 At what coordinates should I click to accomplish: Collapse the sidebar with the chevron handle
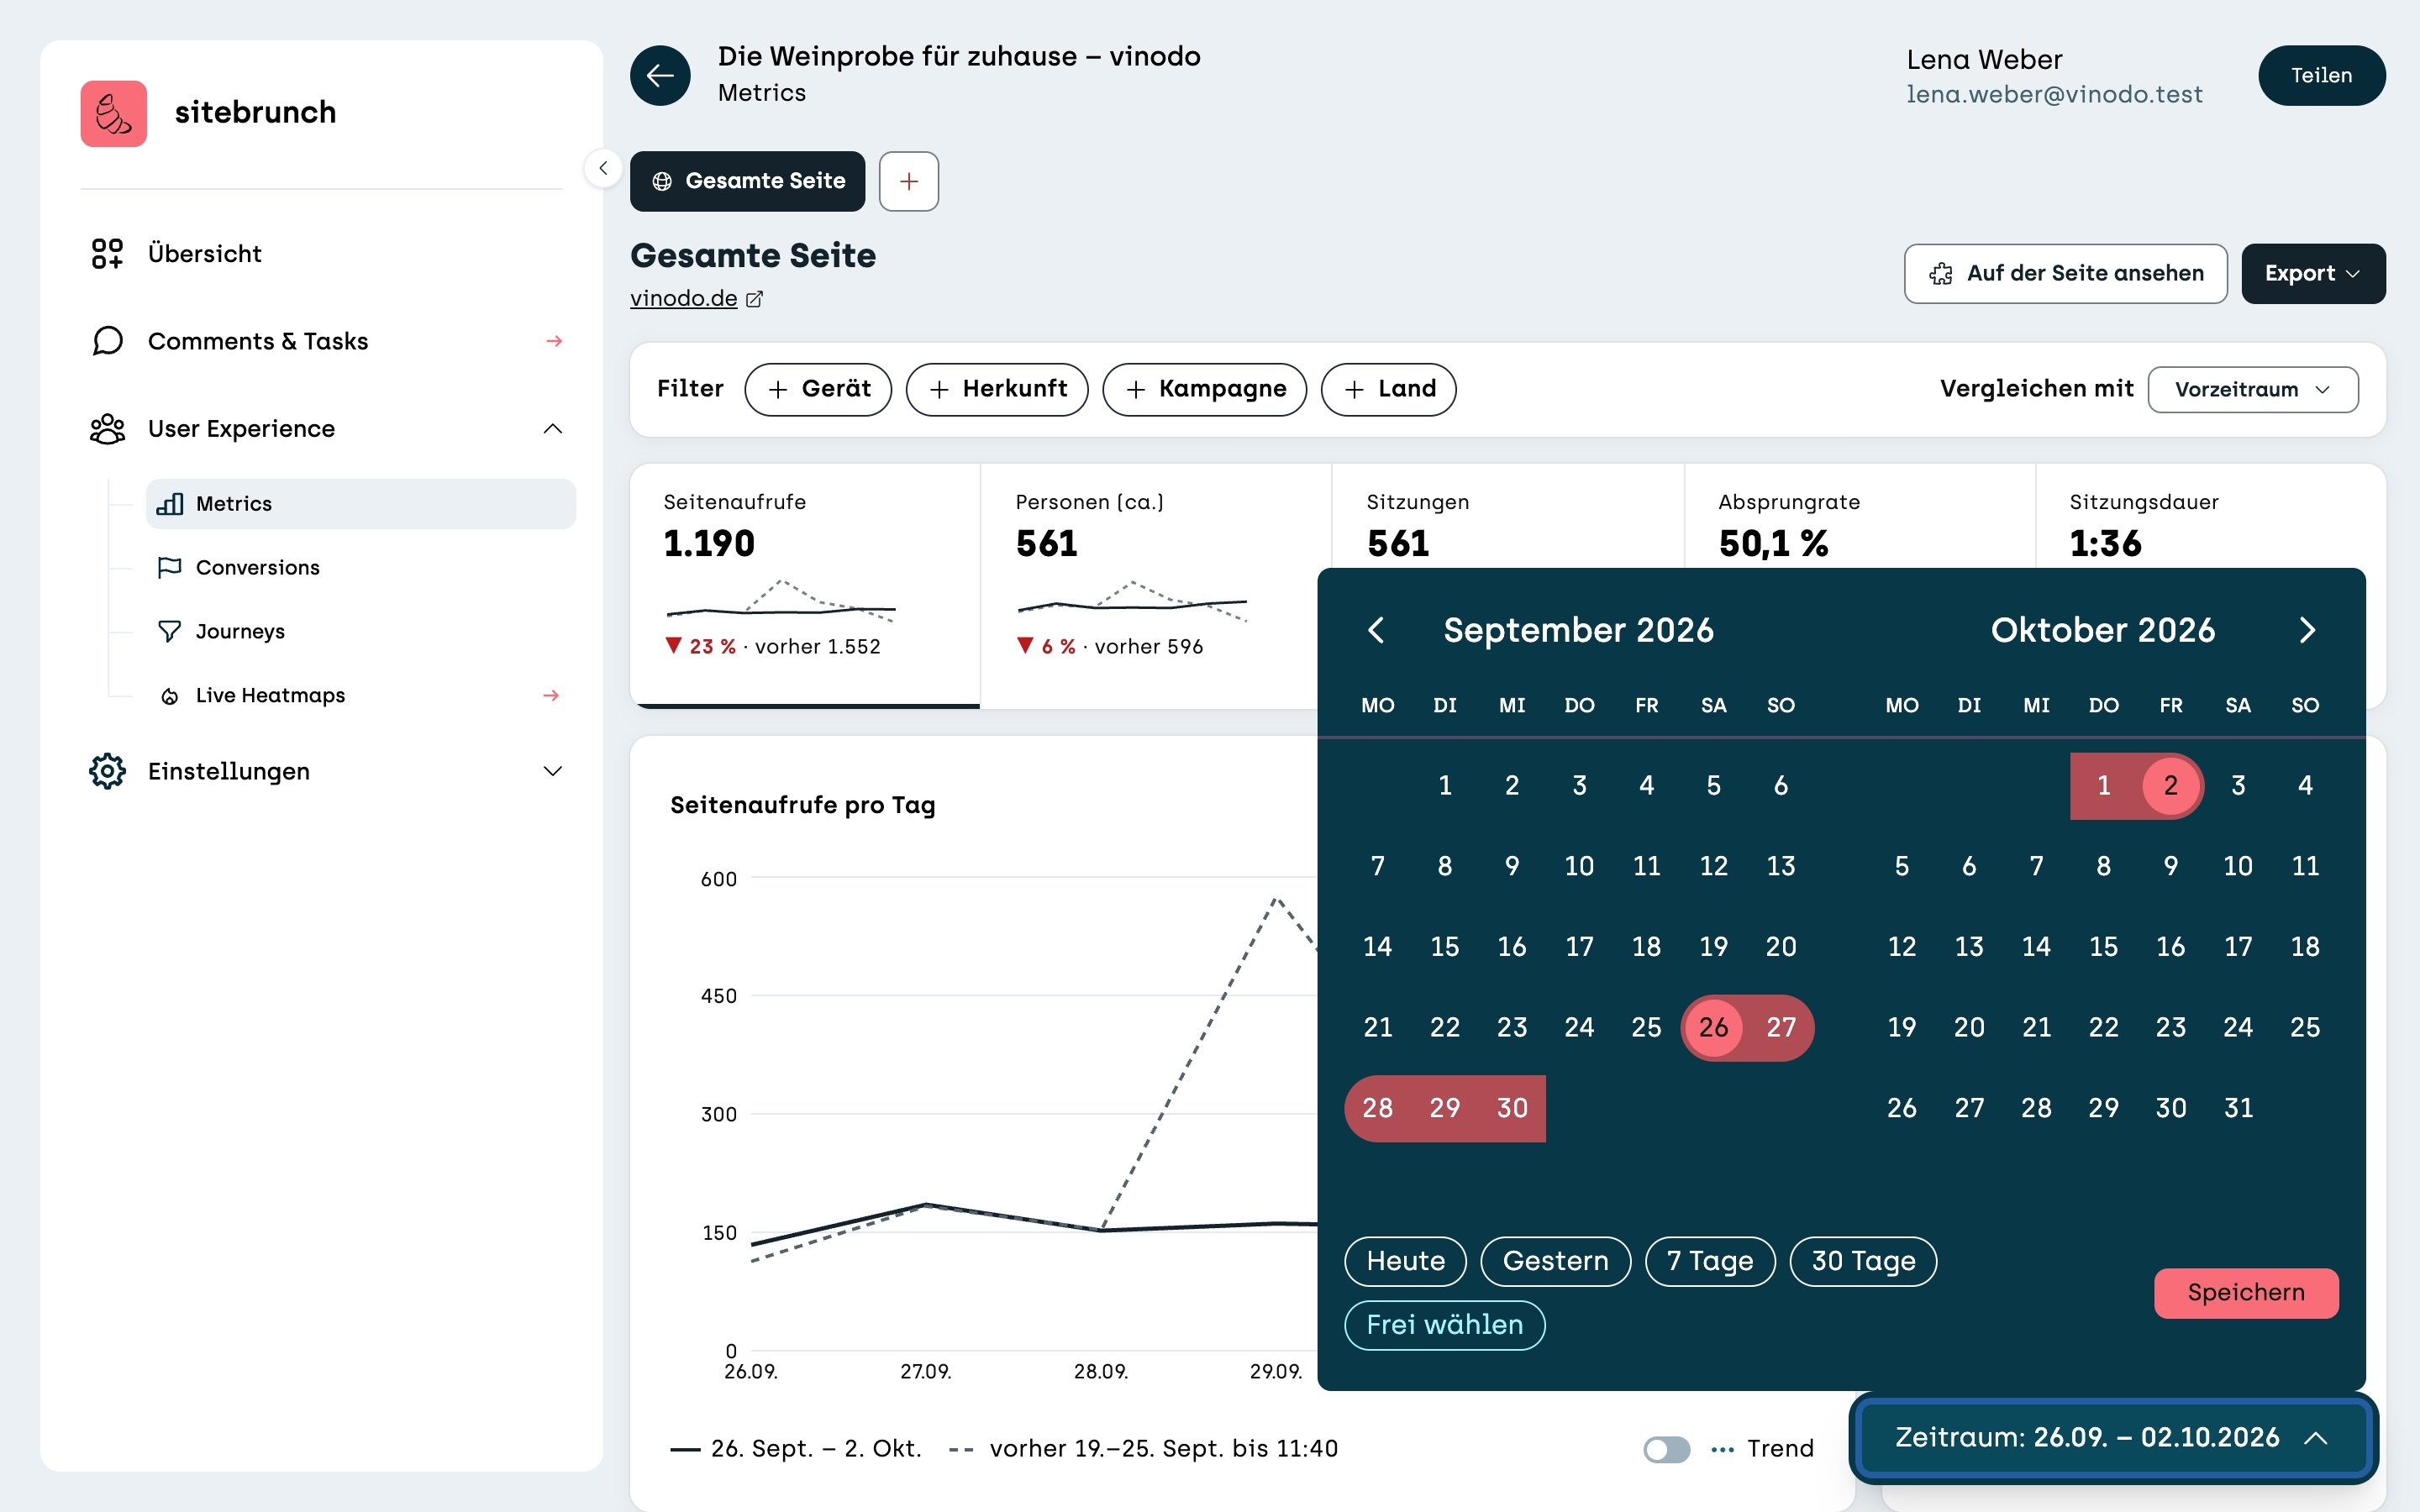point(603,168)
